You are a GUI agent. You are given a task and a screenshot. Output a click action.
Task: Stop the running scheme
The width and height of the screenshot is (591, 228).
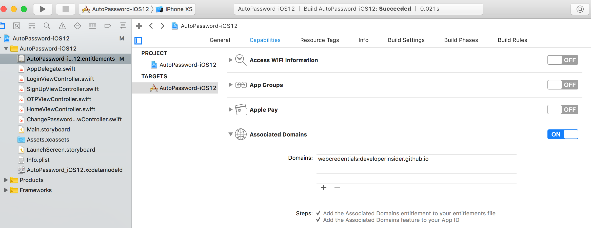tap(65, 9)
